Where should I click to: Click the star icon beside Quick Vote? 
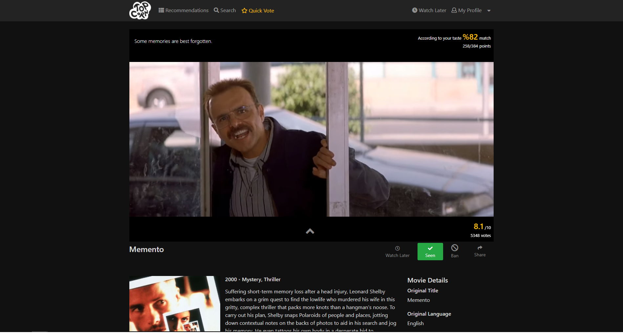244,10
